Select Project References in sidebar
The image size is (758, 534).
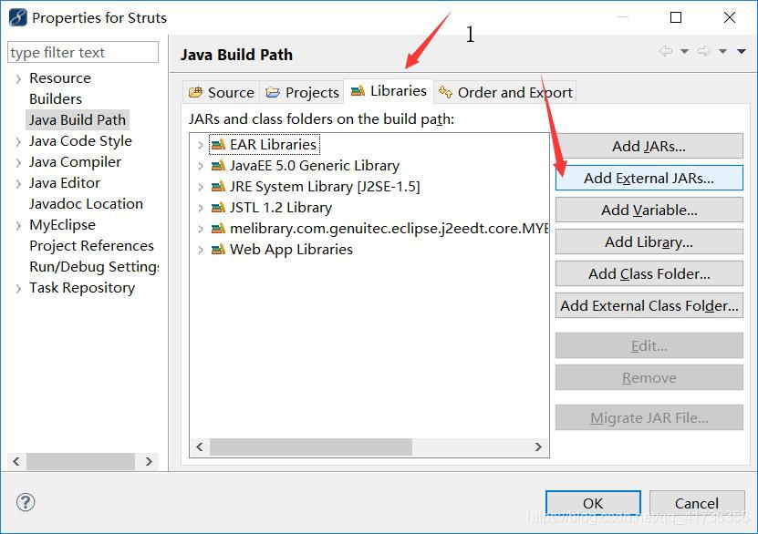pyautogui.click(x=91, y=246)
